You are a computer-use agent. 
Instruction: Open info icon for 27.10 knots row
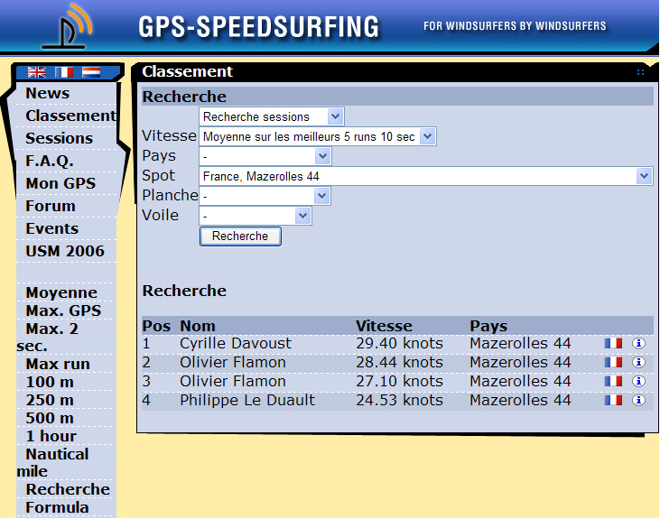638,382
